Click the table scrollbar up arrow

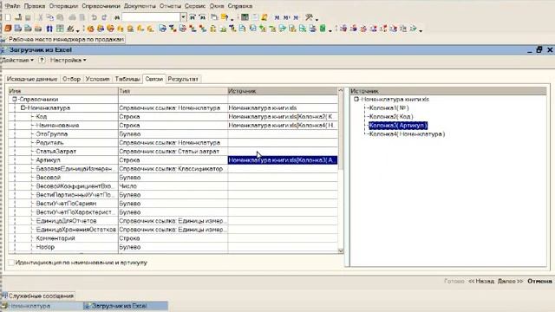[341, 90]
